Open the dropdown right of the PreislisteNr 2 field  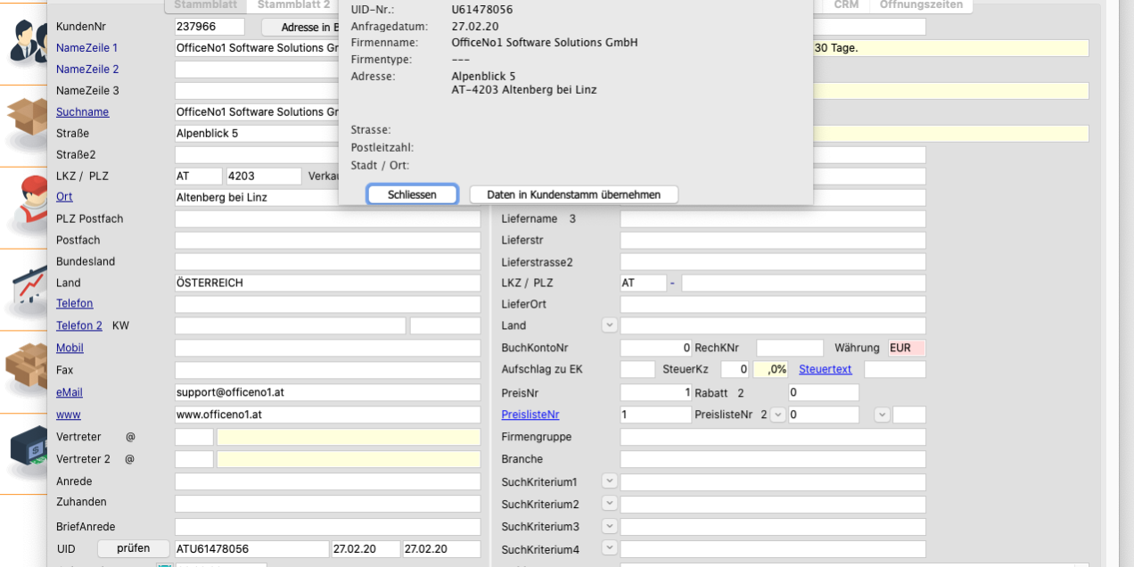click(x=882, y=415)
